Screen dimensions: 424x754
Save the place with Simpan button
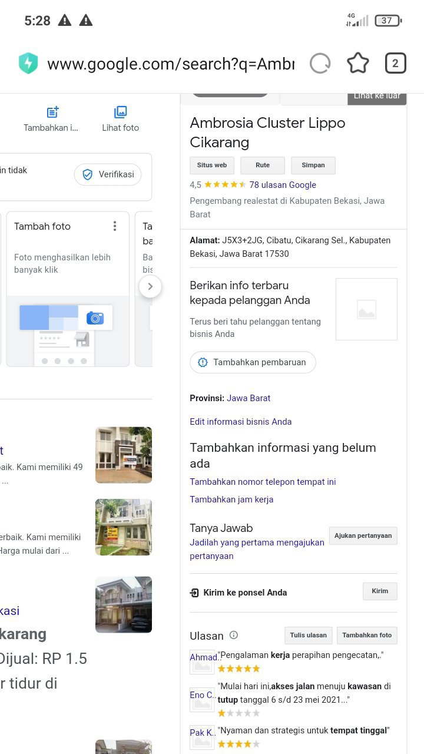pos(313,166)
